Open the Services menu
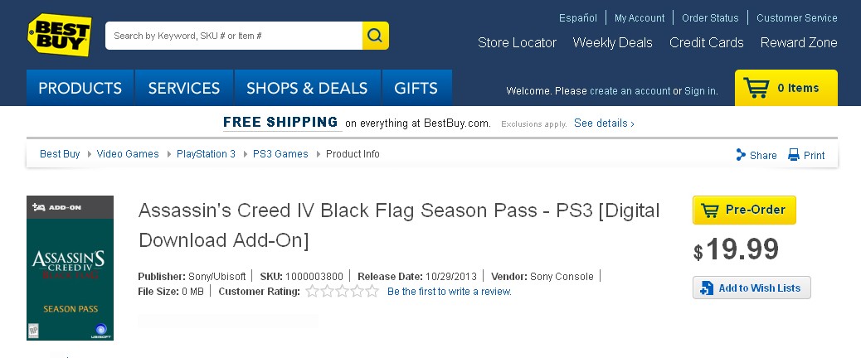The height and width of the screenshot is (358, 861). pos(184,88)
